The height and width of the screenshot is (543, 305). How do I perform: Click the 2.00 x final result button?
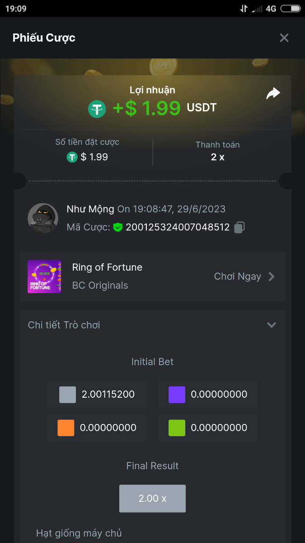click(152, 499)
